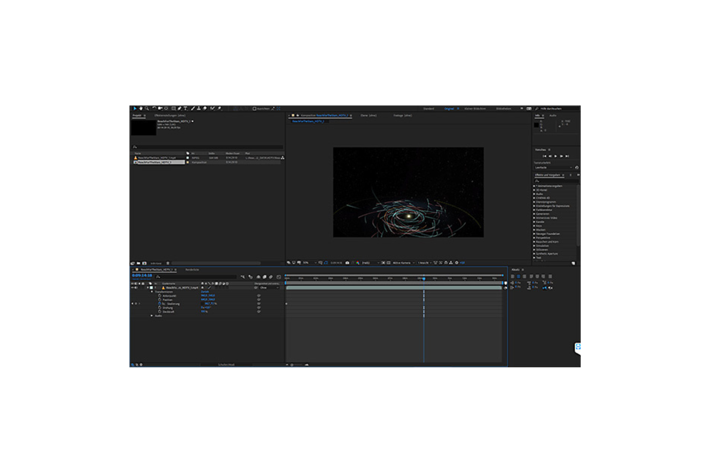This screenshot has height=473, width=710.
Task: Expand the Animationsvorgaben effects category
Action: point(534,186)
